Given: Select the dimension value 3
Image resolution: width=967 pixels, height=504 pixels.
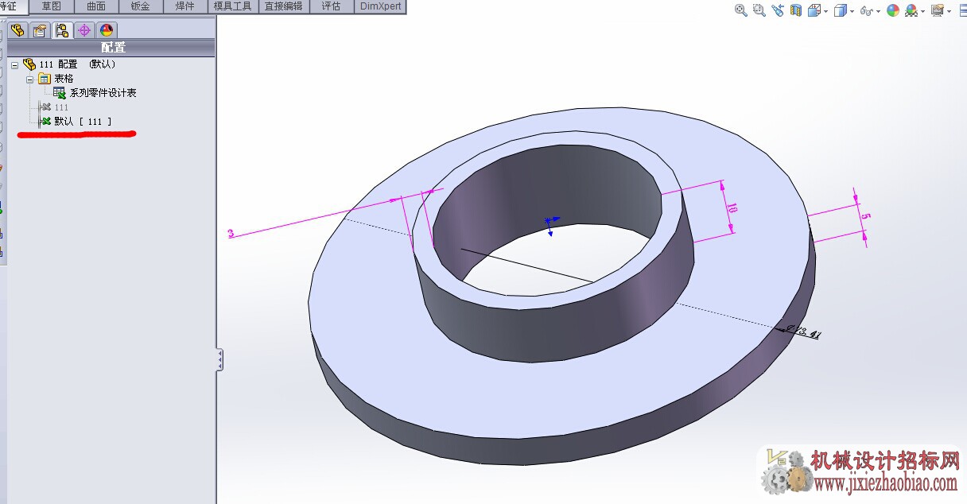Looking at the screenshot, I should coord(231,234).
